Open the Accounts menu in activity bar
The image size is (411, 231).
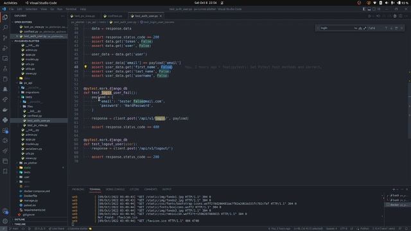pos(5,211)
